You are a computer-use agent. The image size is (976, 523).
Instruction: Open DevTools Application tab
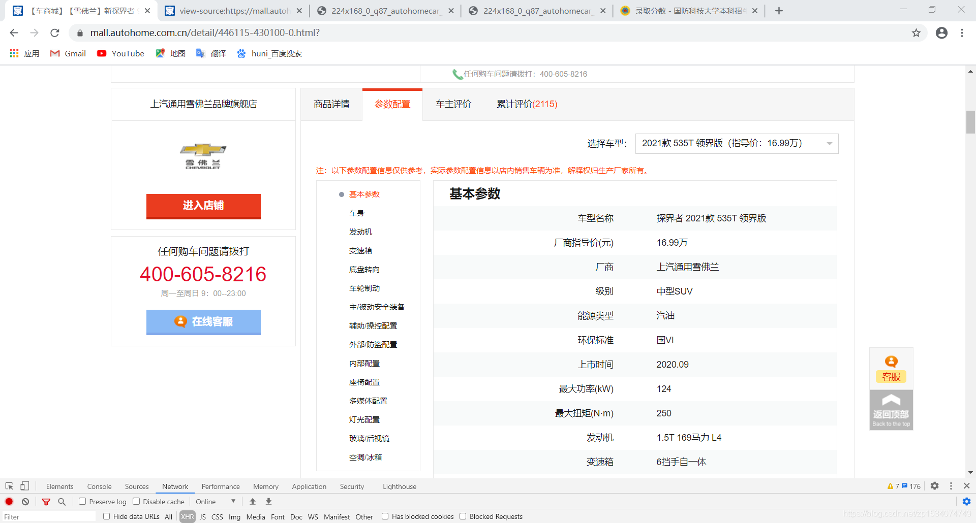(x=309, y=486)
